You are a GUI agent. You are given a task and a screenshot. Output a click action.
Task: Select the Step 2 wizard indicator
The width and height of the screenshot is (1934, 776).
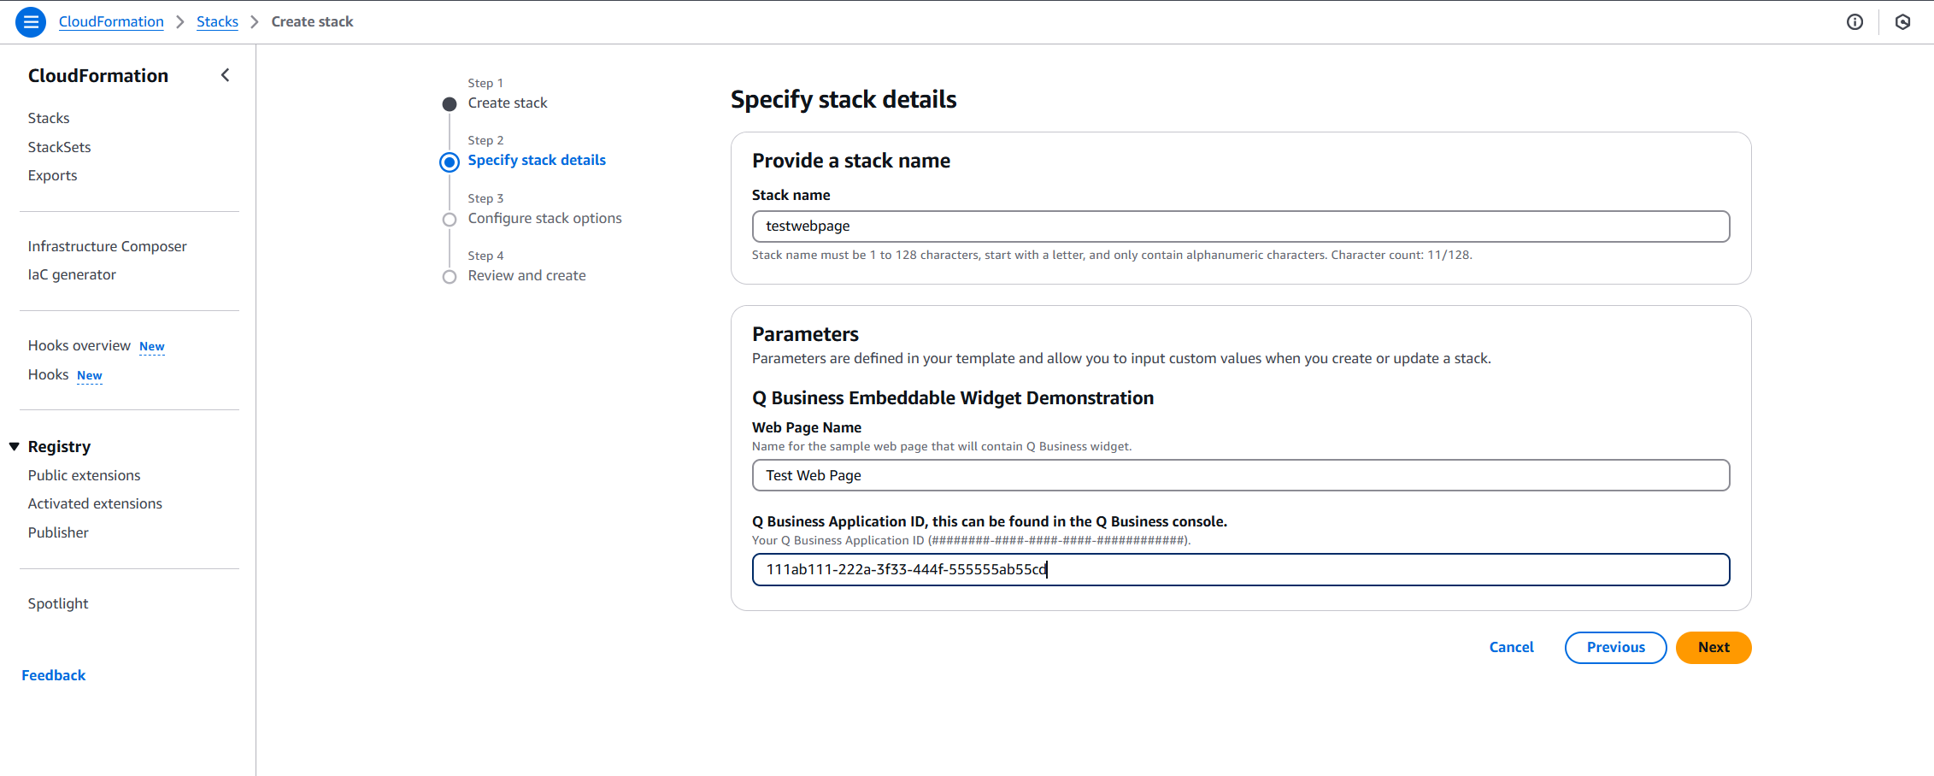click(x=450, y=162)
